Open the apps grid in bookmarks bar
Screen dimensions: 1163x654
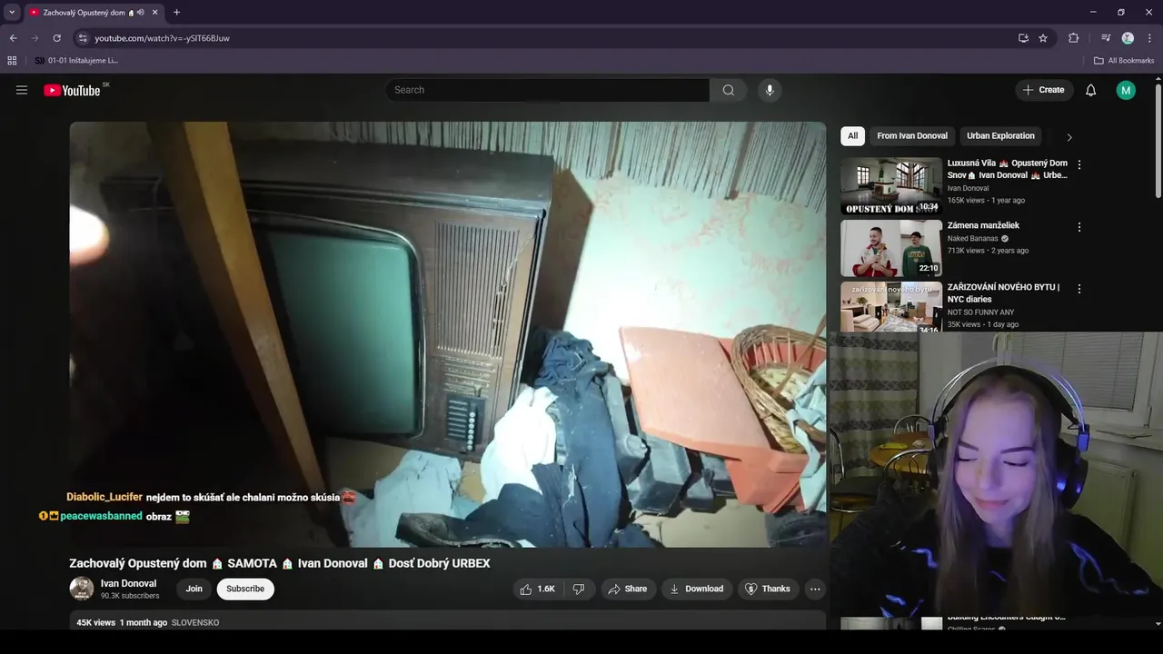[12, 61]
